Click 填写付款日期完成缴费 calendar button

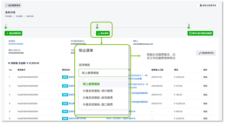click(x=200, y=33)
